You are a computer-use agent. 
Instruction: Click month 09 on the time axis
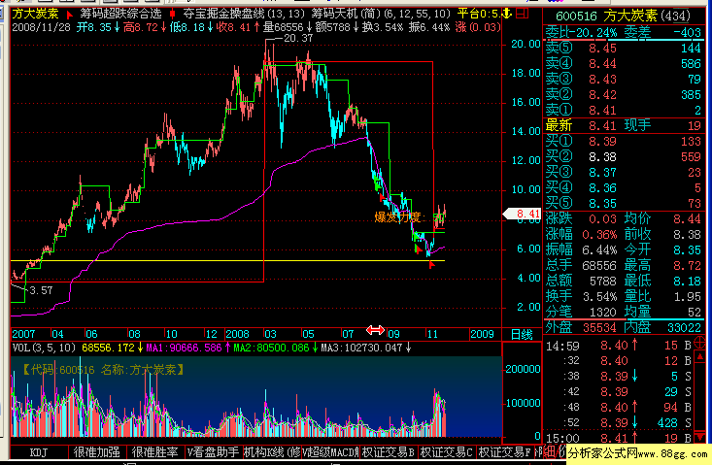tap(393, 334)
